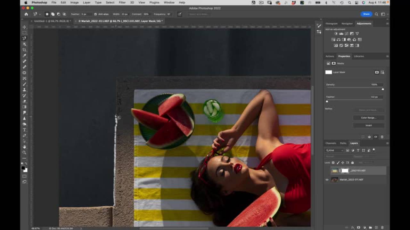This screenshot has height=230, width=410.
Task: Choose the Zoom tool in toolbar
Action: (24, 153)
